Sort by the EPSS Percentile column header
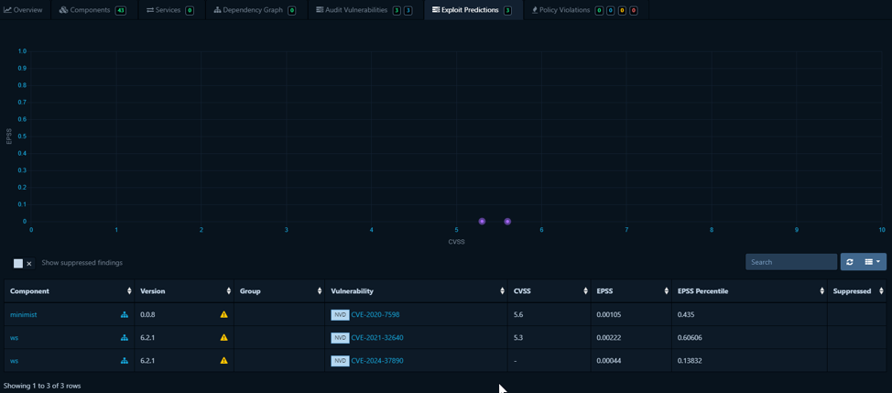 pyautogui.click(x=749, y=291)
